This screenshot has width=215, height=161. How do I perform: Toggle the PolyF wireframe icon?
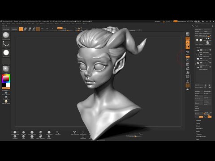[x=188, y=77]
